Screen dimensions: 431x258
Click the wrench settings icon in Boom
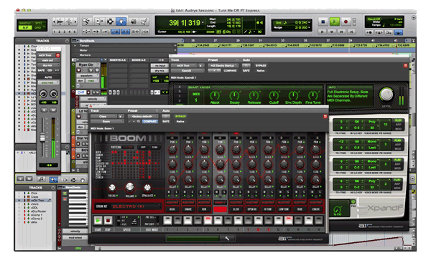pyautogui.click(x=227, y=238)
